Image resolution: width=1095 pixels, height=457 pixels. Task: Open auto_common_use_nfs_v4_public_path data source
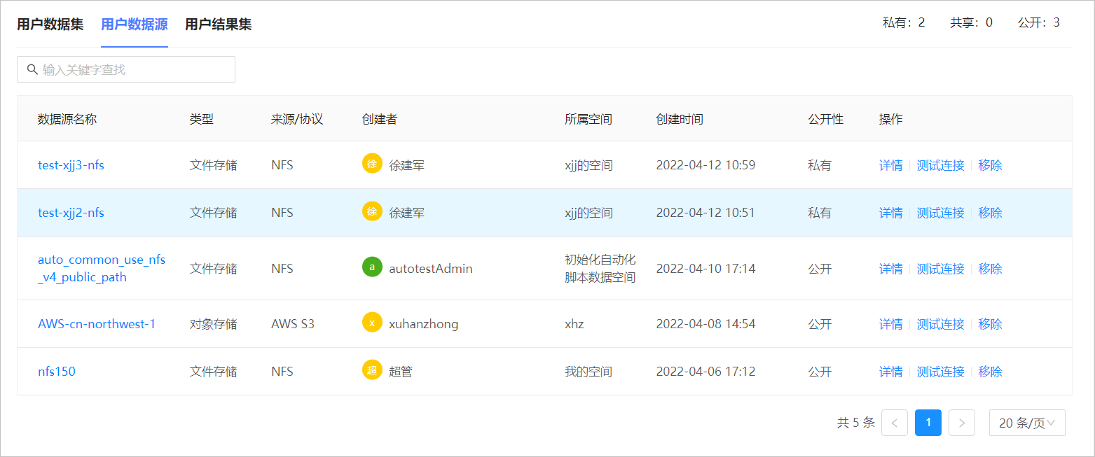coord(102,269)
